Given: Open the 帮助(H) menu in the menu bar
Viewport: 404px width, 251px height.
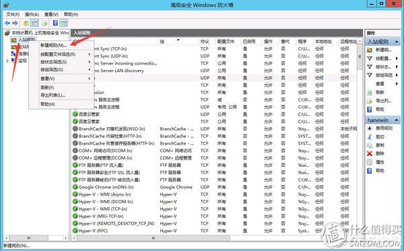Looking at the screenshot, I should (x=71, y=14).
